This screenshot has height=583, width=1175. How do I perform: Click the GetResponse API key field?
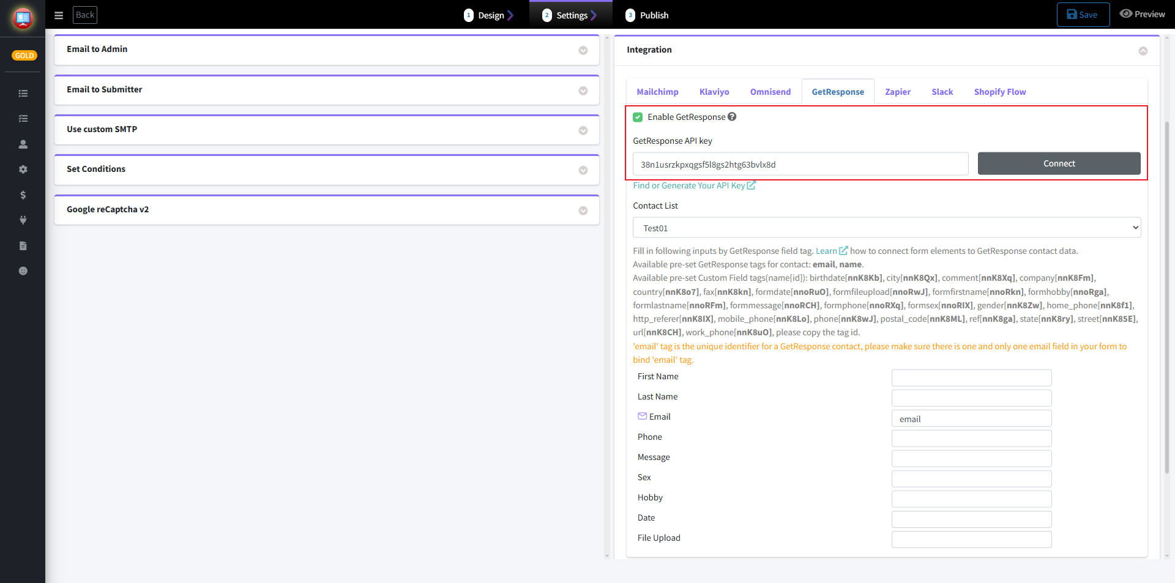(x=800, y=164)
